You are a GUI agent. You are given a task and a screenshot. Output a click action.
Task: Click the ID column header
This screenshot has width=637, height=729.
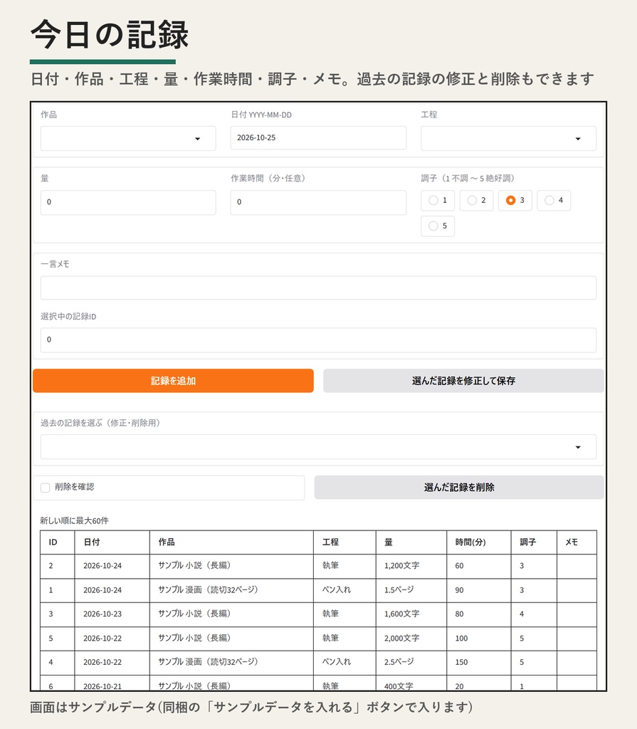coord(58,542)
